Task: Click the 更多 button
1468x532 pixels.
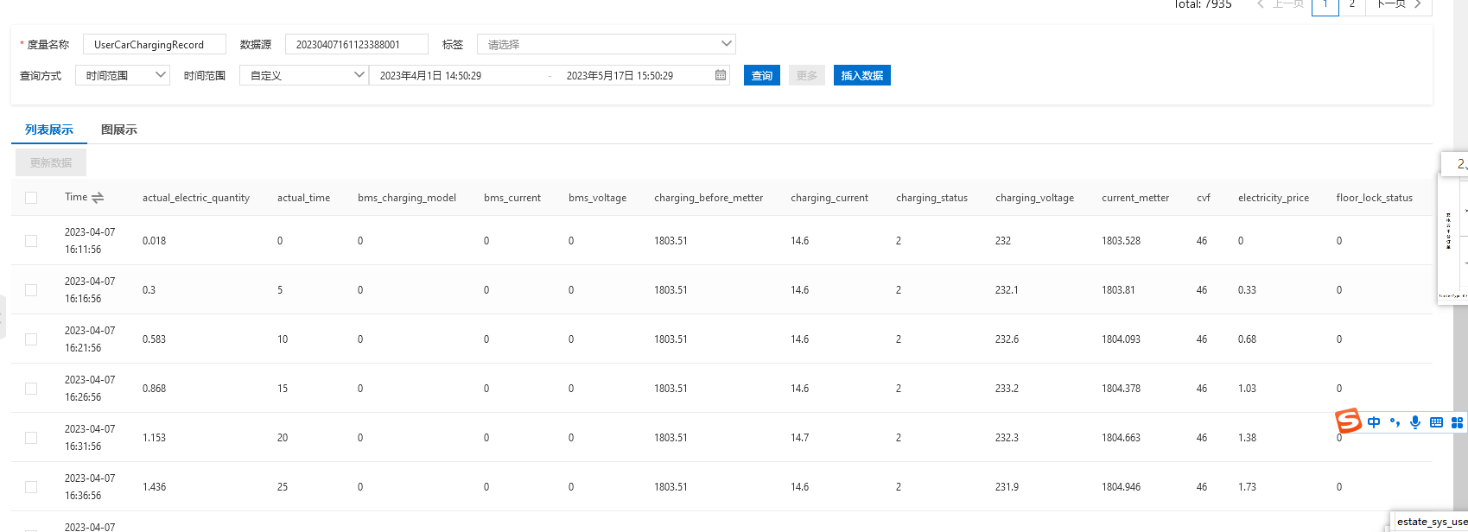Action: click(x=807, y=75)
